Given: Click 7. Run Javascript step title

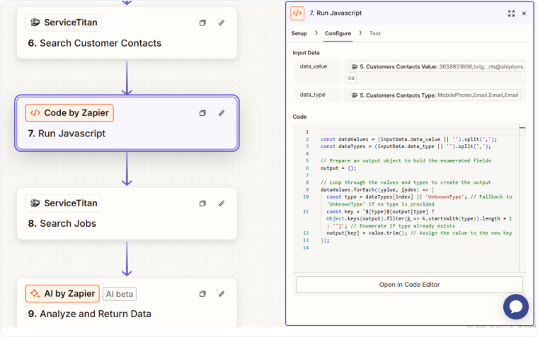Looking at the screenshot, I should (x=67, y=134).
